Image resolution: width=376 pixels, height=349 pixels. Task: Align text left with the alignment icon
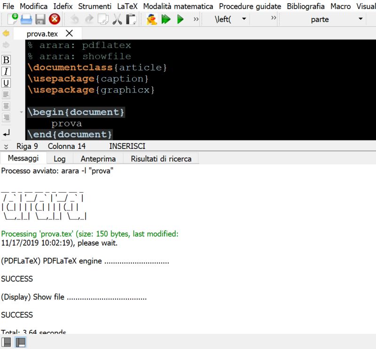[x=6, y=94]
